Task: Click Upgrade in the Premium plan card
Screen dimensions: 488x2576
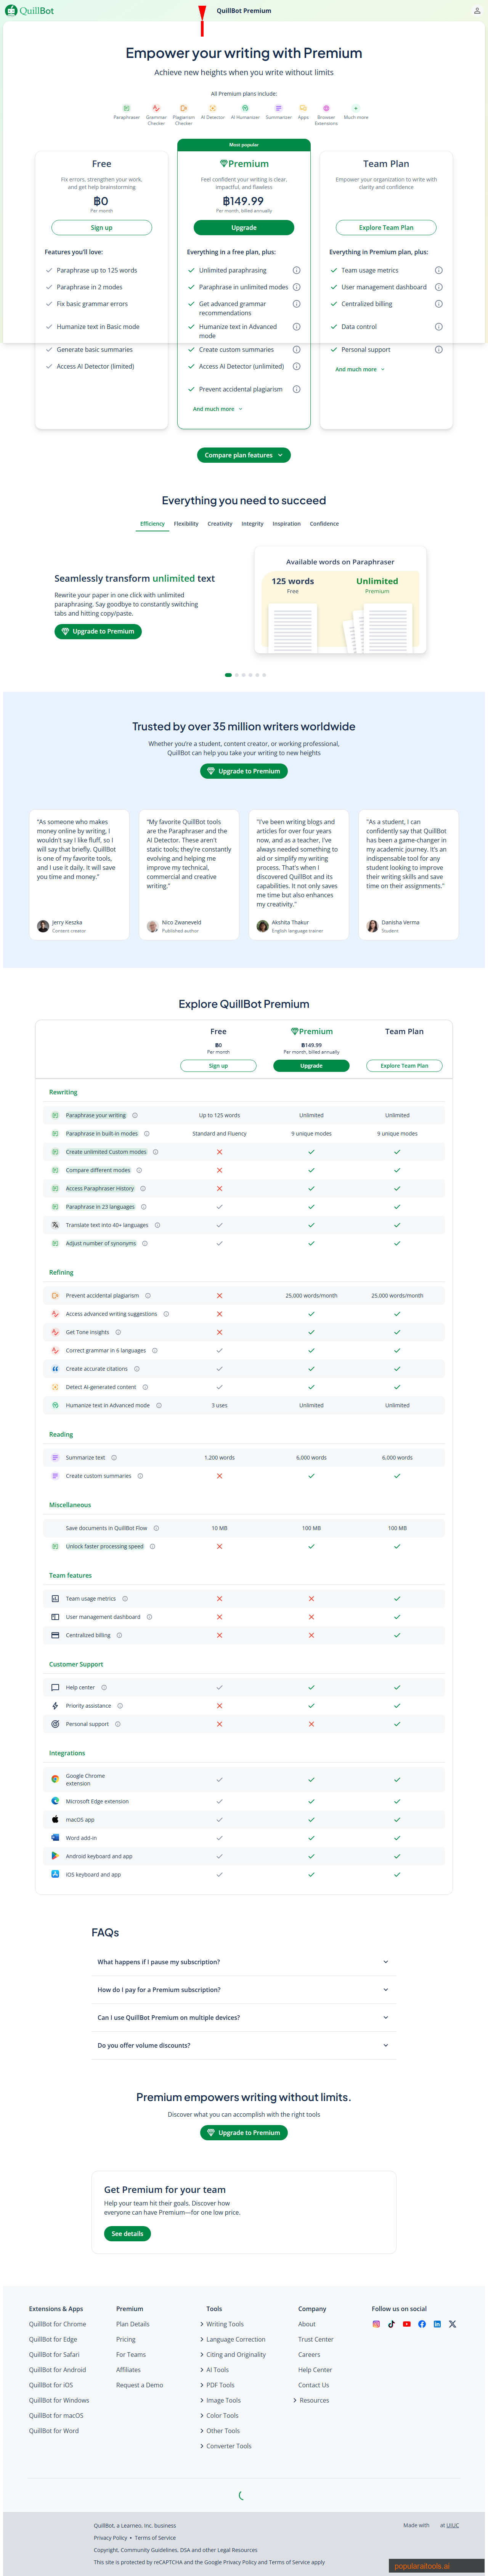Action: [244, 227]
